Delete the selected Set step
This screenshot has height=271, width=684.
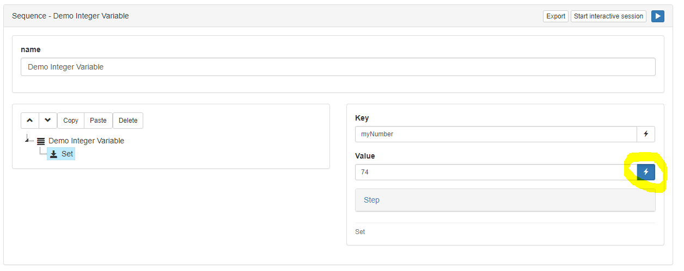pyautogui.click(x=128, y=121)
